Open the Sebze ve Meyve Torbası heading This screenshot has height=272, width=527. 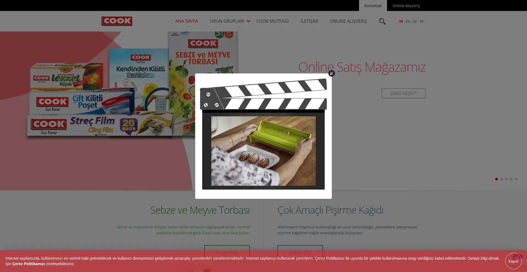[200, 210]
